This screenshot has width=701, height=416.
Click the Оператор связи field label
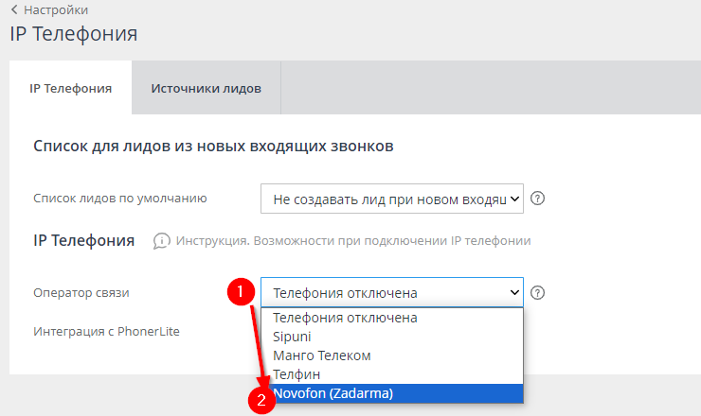click(x=81, y=293)
